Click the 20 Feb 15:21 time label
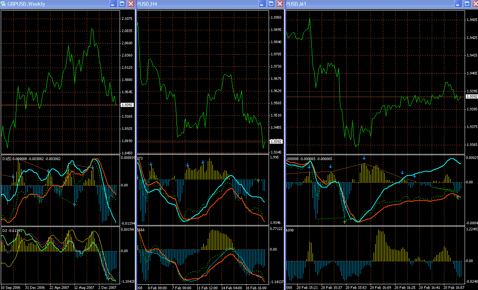The image size is (478, 290). point(307,287)
